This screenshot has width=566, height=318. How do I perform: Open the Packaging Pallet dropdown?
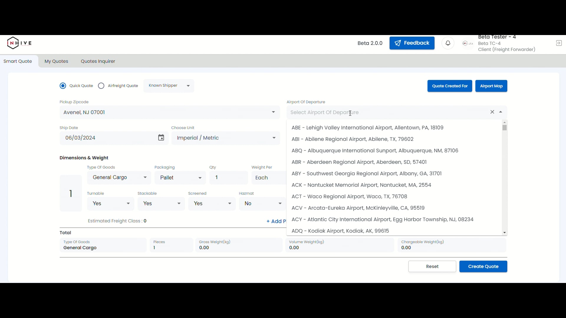tap(180, 178)
